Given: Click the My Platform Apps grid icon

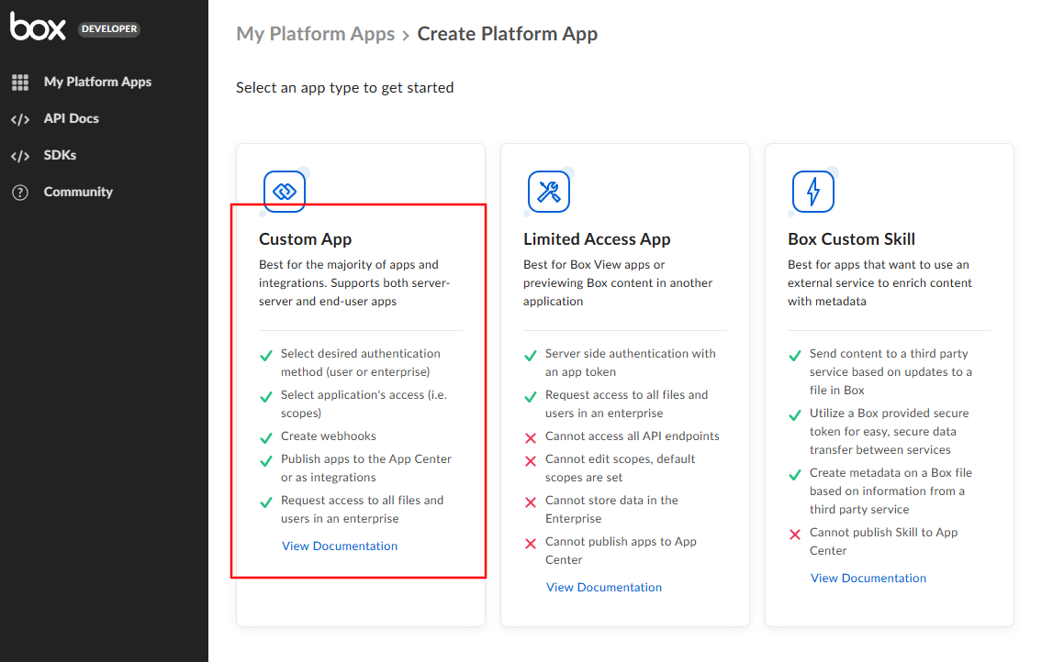Looking at the screenshot, I should (x=20, y=83).
